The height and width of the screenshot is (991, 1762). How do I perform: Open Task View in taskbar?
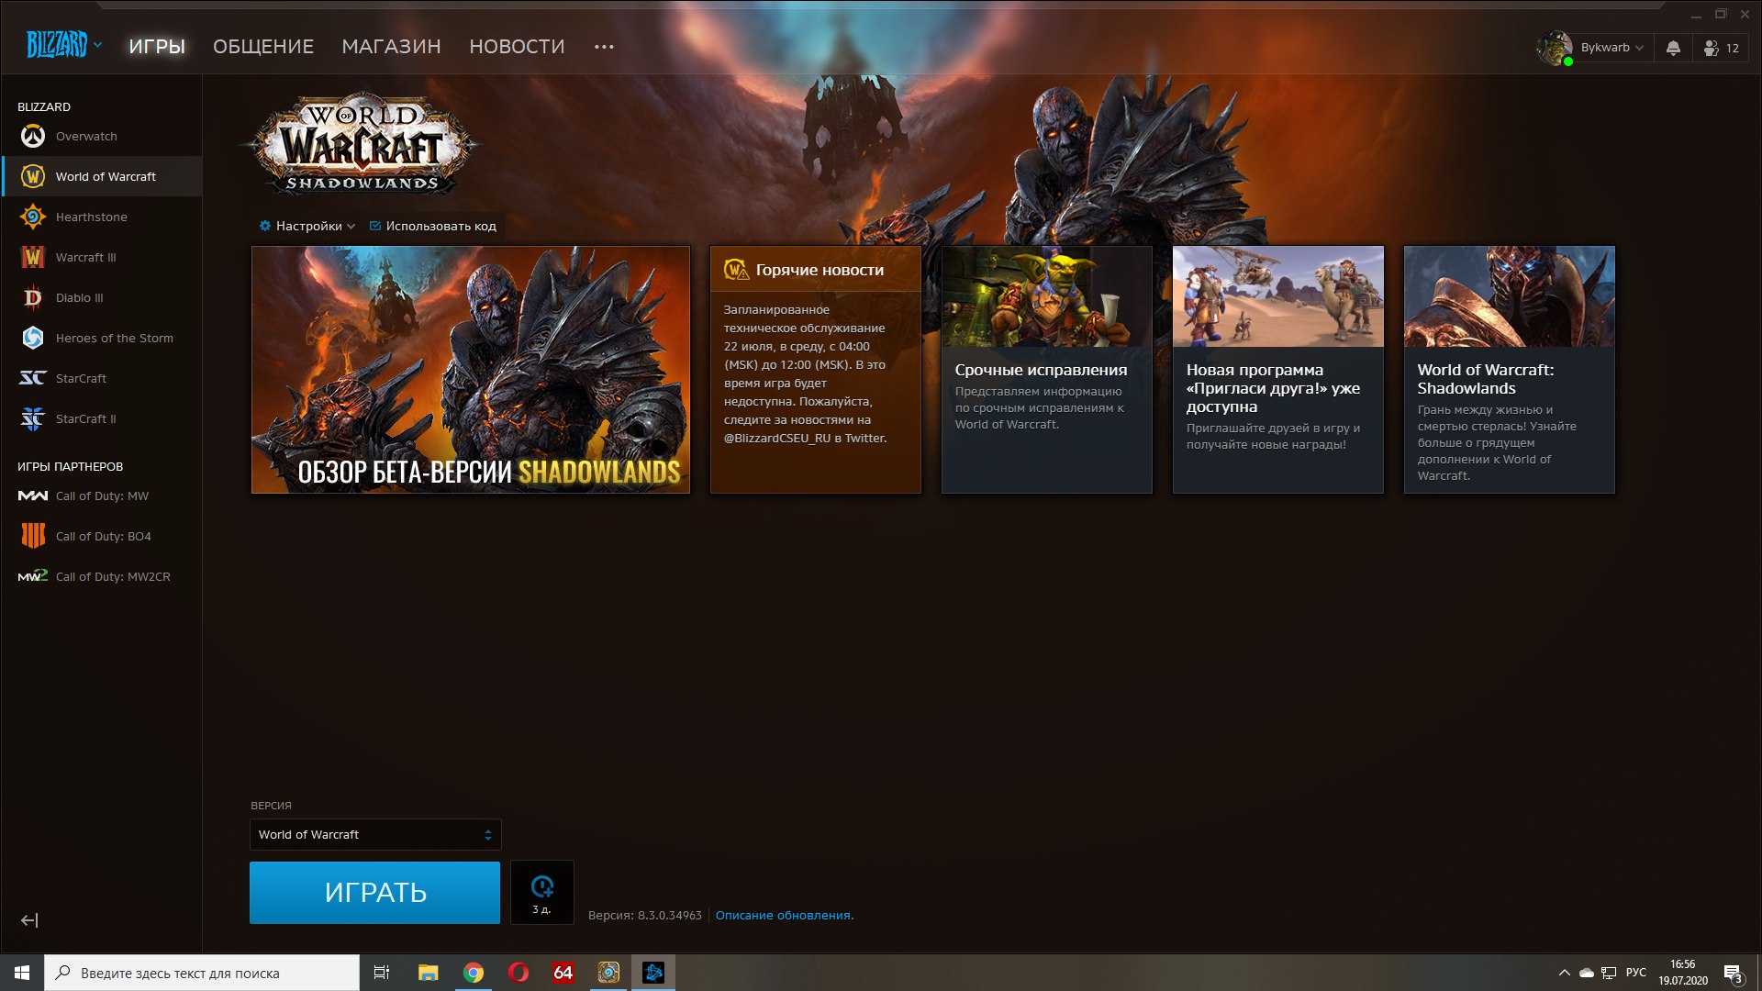[x=382, y=973]
